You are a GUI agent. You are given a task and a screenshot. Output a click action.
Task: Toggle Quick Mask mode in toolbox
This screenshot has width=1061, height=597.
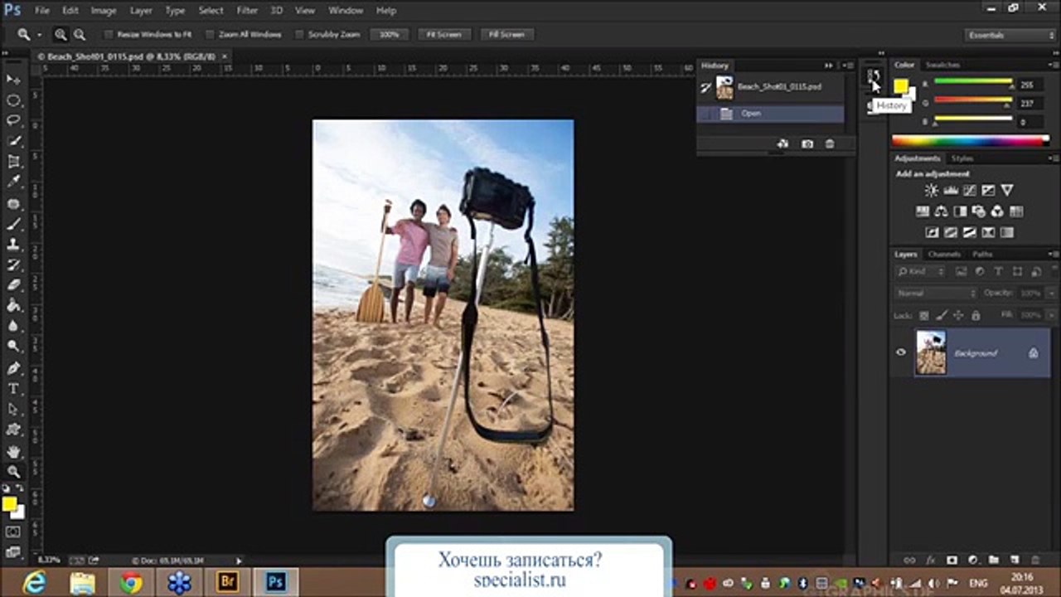pos(13,531)
